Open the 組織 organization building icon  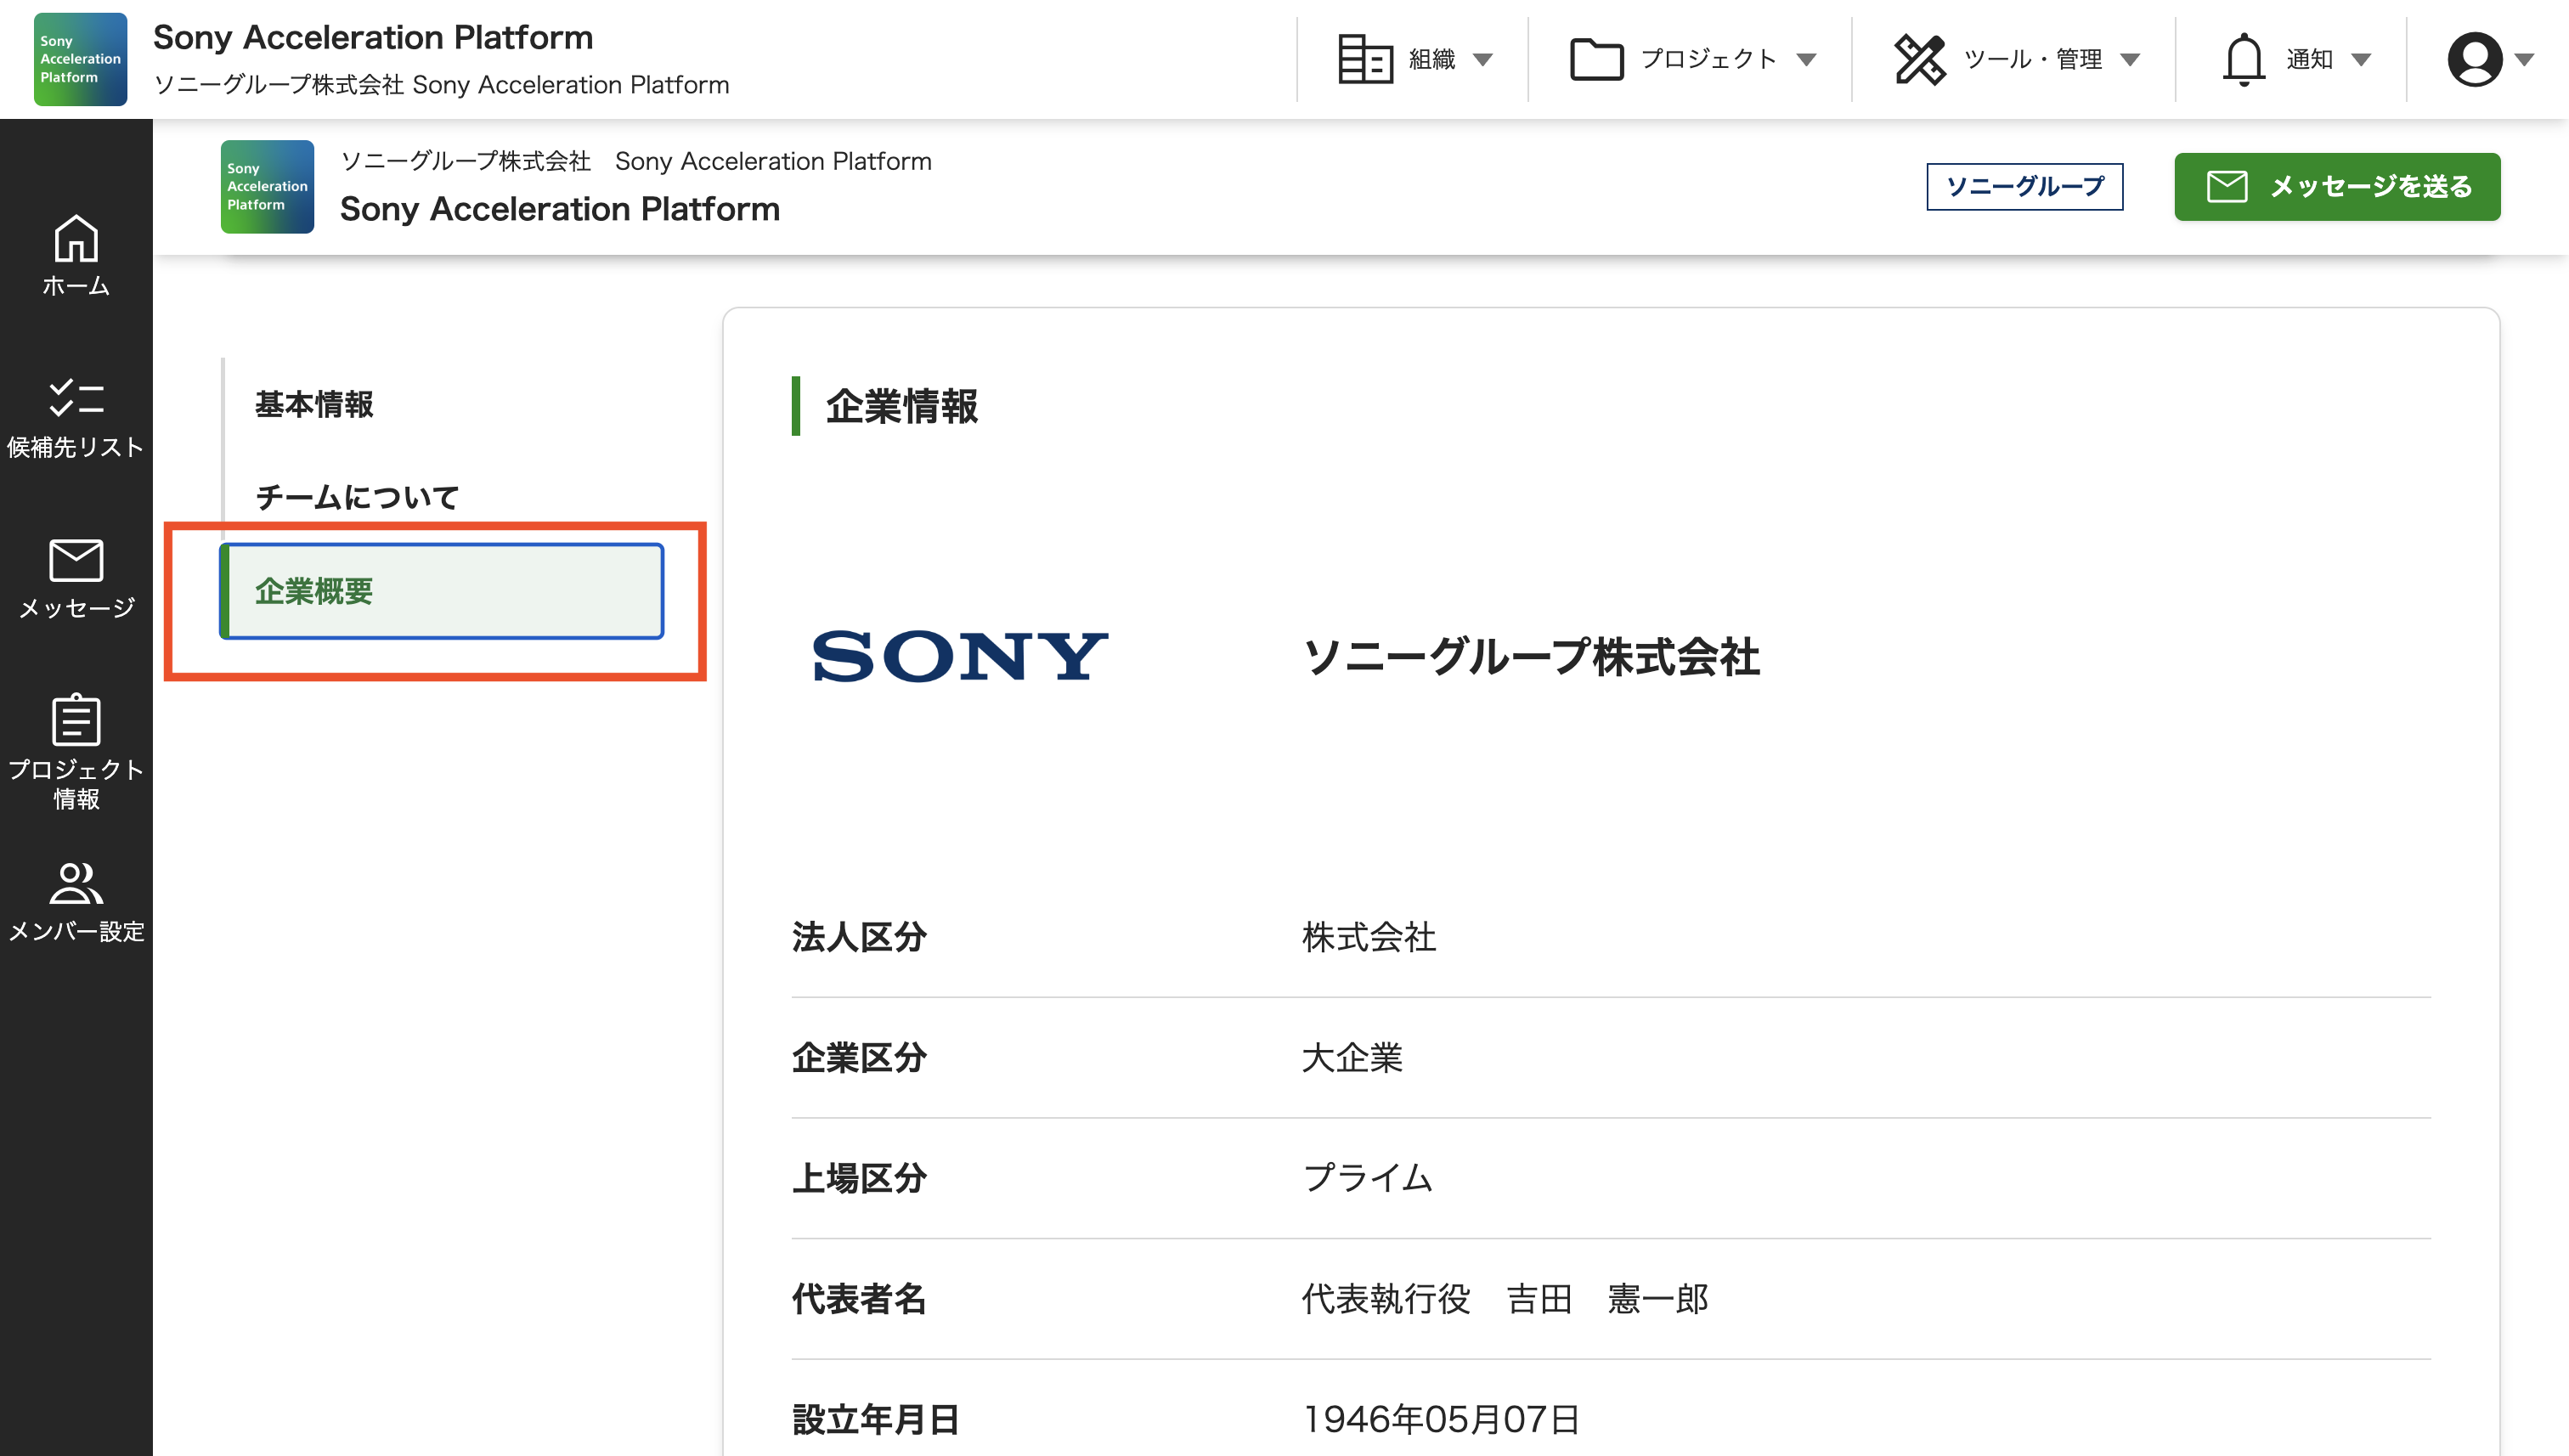[x=1365, y=59]
